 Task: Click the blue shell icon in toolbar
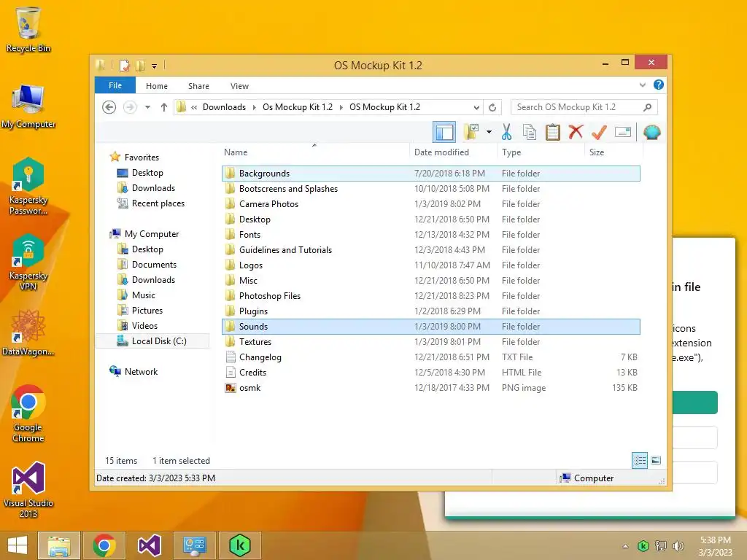click(651, 133)
